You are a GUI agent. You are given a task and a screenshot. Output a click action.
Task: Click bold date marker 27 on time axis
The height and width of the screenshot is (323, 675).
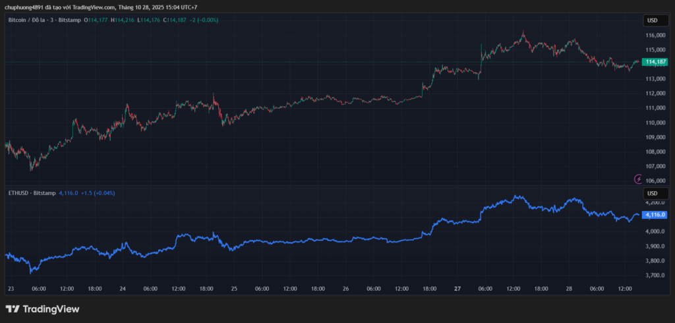coord(457,289)
